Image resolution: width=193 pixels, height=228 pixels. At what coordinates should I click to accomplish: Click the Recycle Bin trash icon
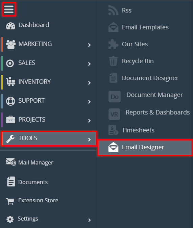(113, 61)
